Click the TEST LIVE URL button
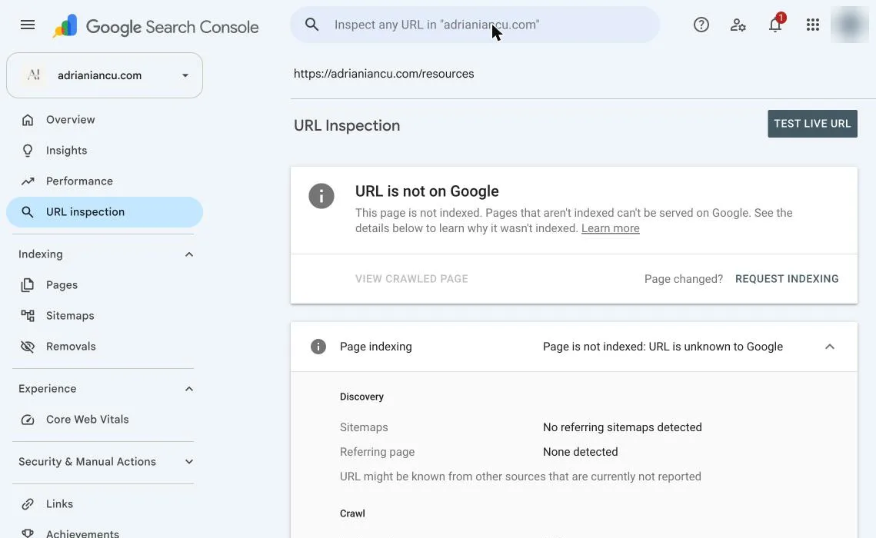Viewport: 876px width, 538px height. [x=812, y=124]
